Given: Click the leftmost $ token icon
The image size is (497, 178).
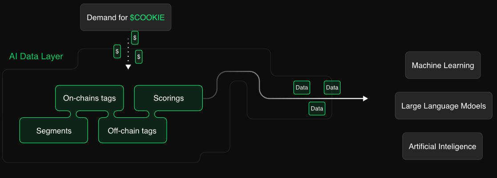Looking at the screenshot, I should [117, 51].
